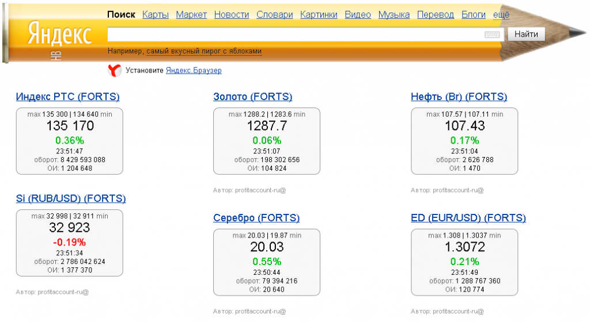Open Золото (FORTS) widget title
The height and width of the screenshot is (322, 590).
pyautogui.click(x=253, y=97)
